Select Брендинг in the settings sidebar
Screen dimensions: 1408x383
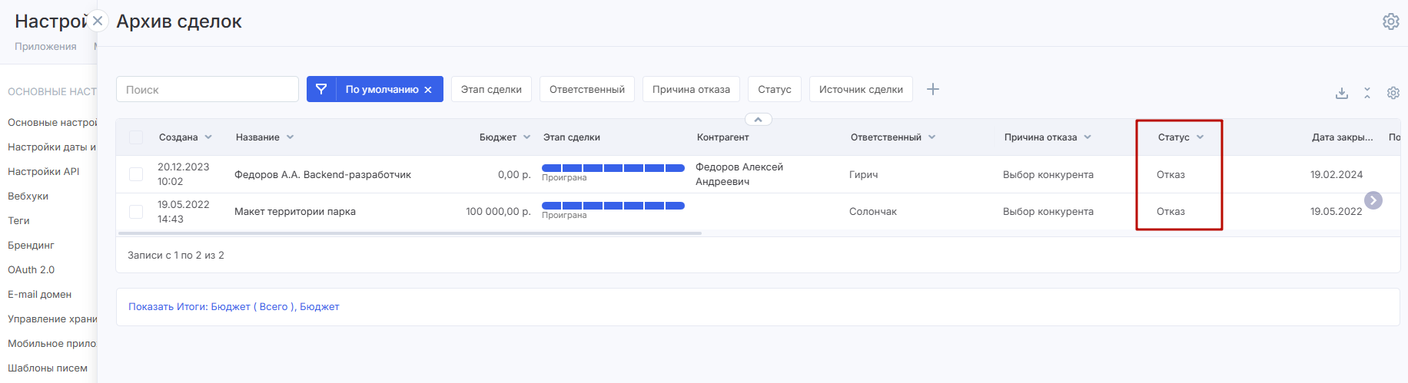click(x=31, y=246)
